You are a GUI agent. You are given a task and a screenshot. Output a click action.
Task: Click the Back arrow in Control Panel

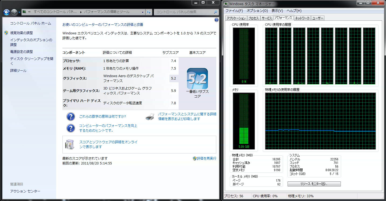[x=6, y=12]
